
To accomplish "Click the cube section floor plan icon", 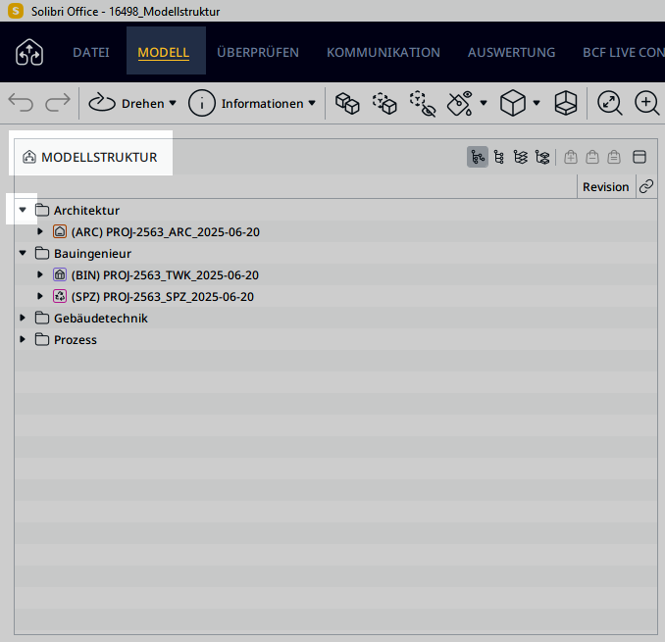I will (566, 103).
